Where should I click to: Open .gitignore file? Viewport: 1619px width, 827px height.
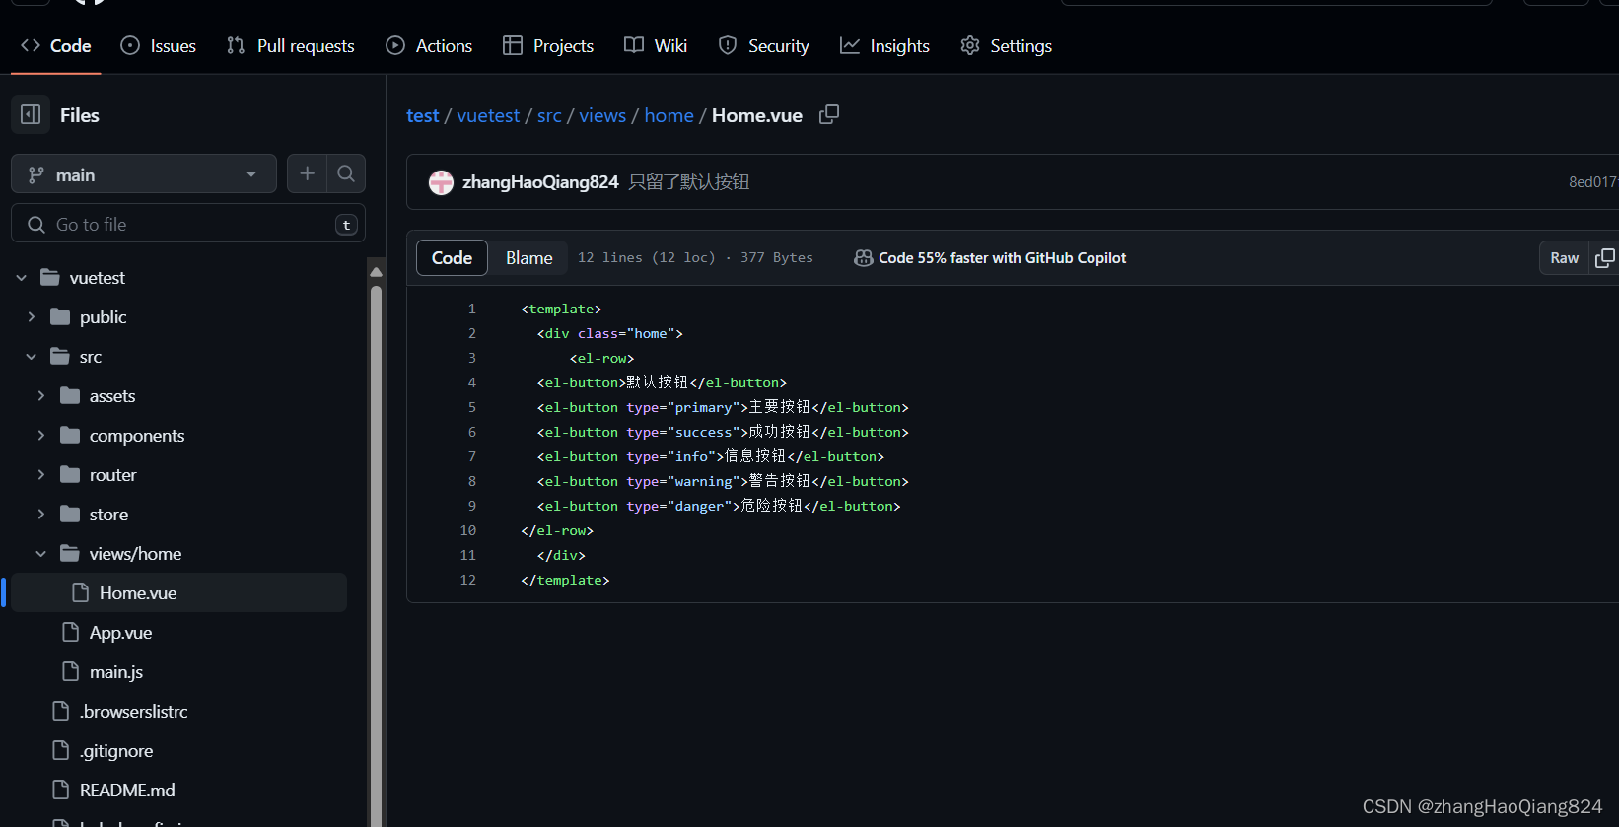tap(116, 751)
